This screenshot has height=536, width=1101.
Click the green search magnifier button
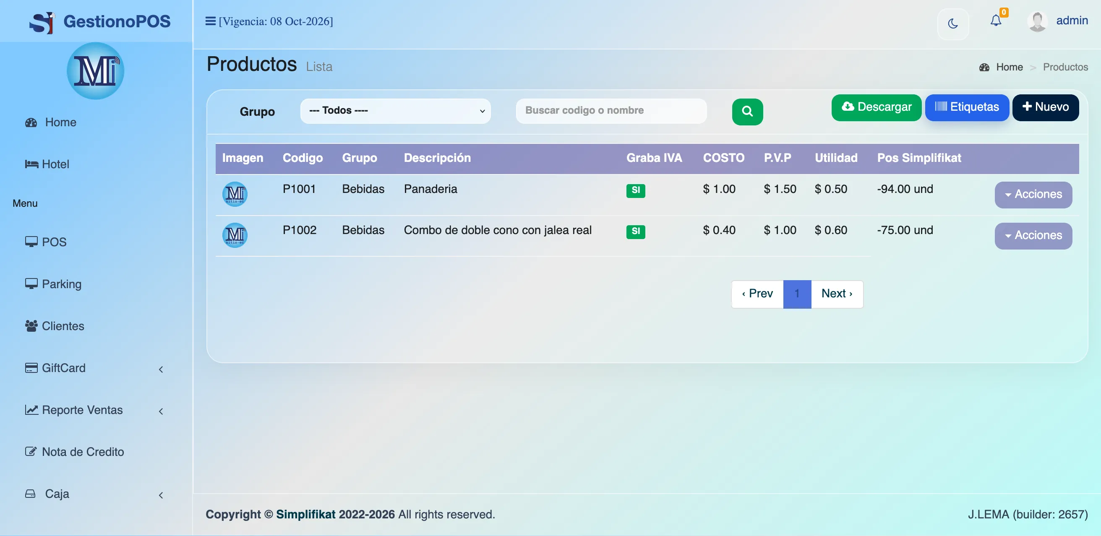point(747,112)
